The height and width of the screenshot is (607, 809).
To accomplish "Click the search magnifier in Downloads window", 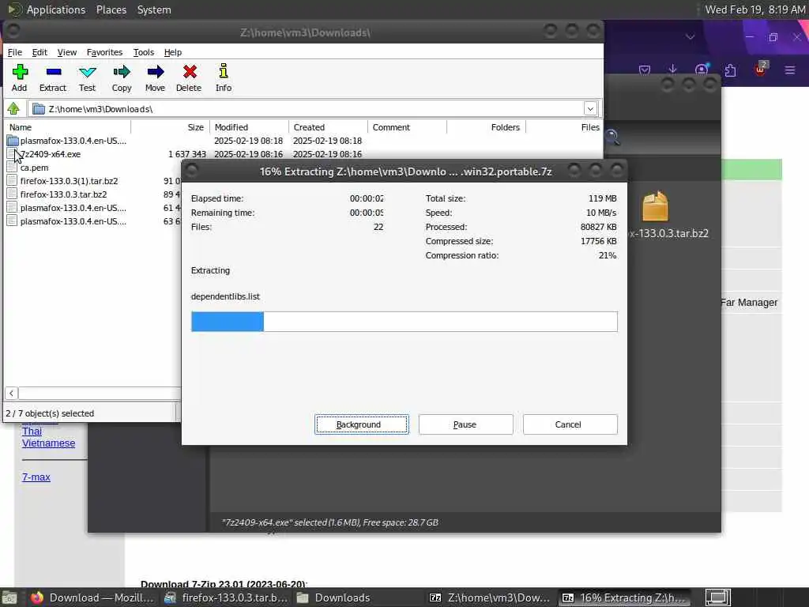I will (612, 137).
